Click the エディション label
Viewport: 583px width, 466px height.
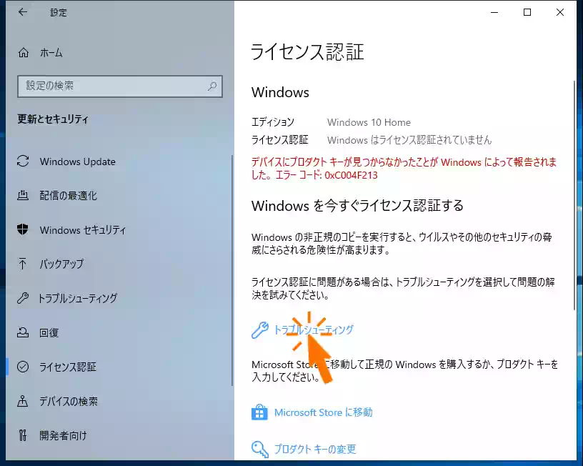click(x=273, y=122)
